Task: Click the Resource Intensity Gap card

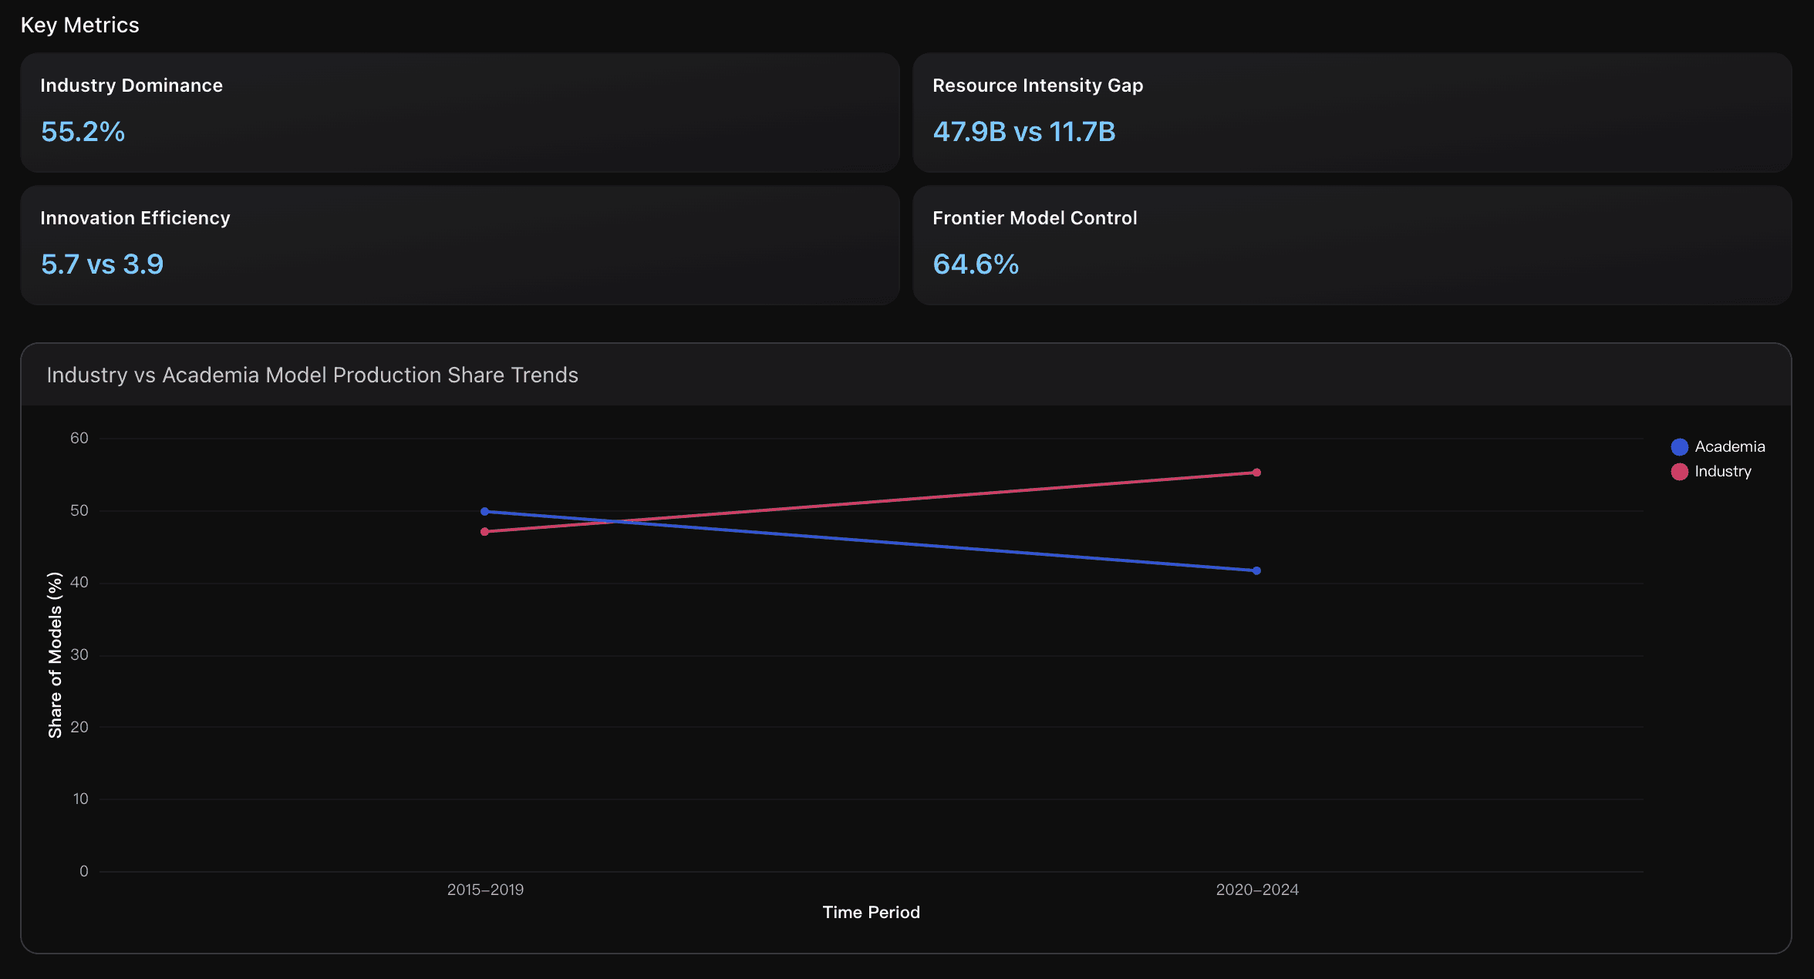Action: [x=1351, y=113]
